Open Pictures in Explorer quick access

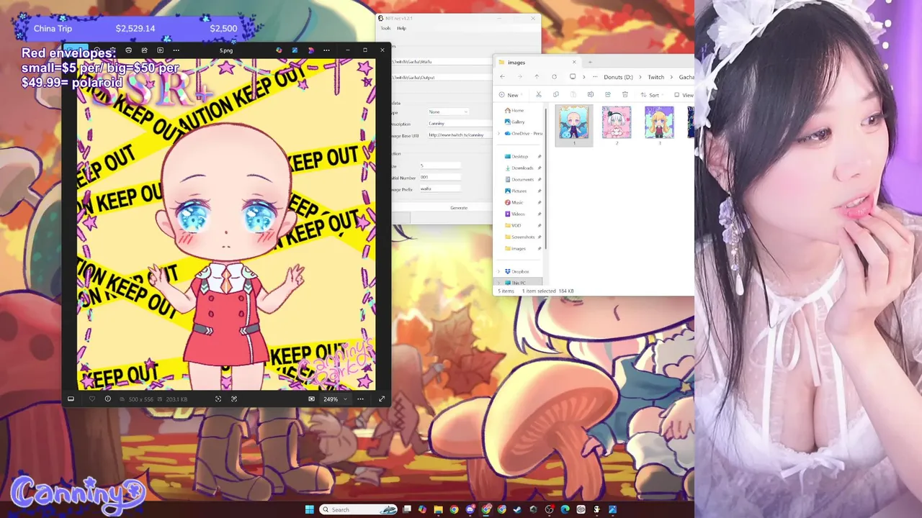pos(516,191)
